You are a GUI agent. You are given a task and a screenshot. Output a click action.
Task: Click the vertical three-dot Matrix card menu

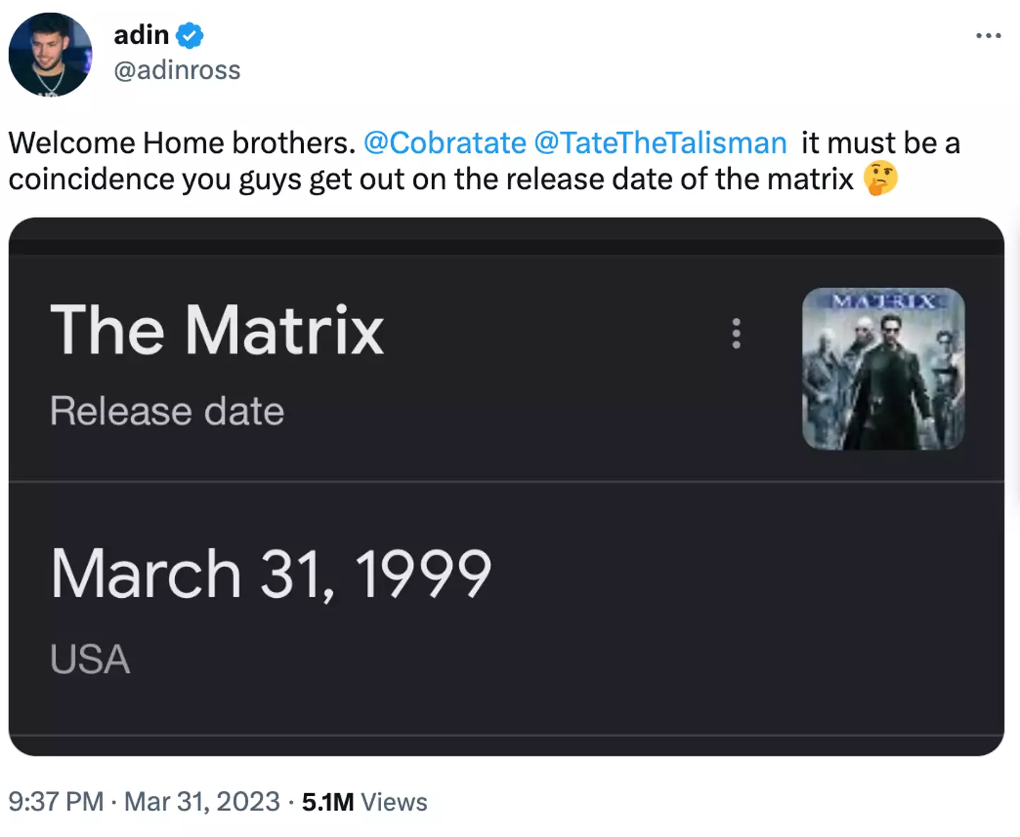[x=736, y=333]
